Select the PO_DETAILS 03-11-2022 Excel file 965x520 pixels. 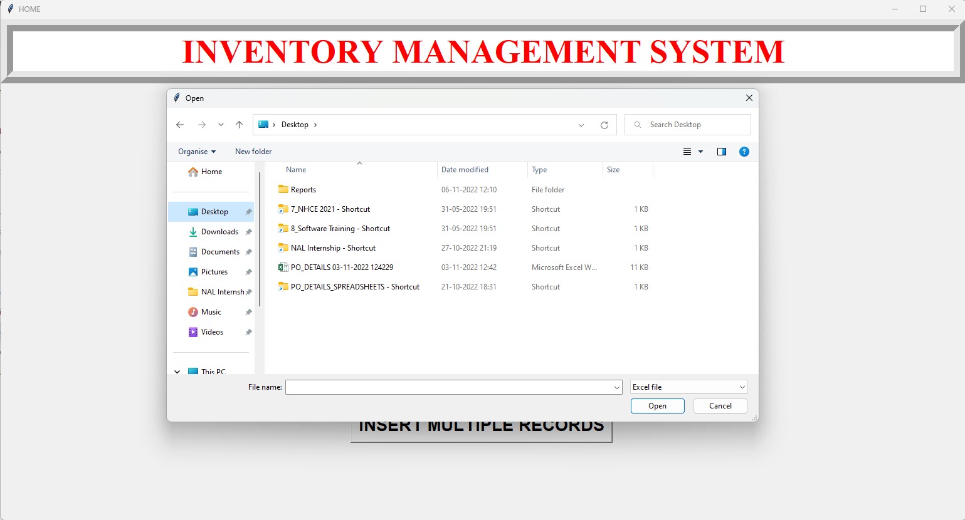tap(342, 267)
